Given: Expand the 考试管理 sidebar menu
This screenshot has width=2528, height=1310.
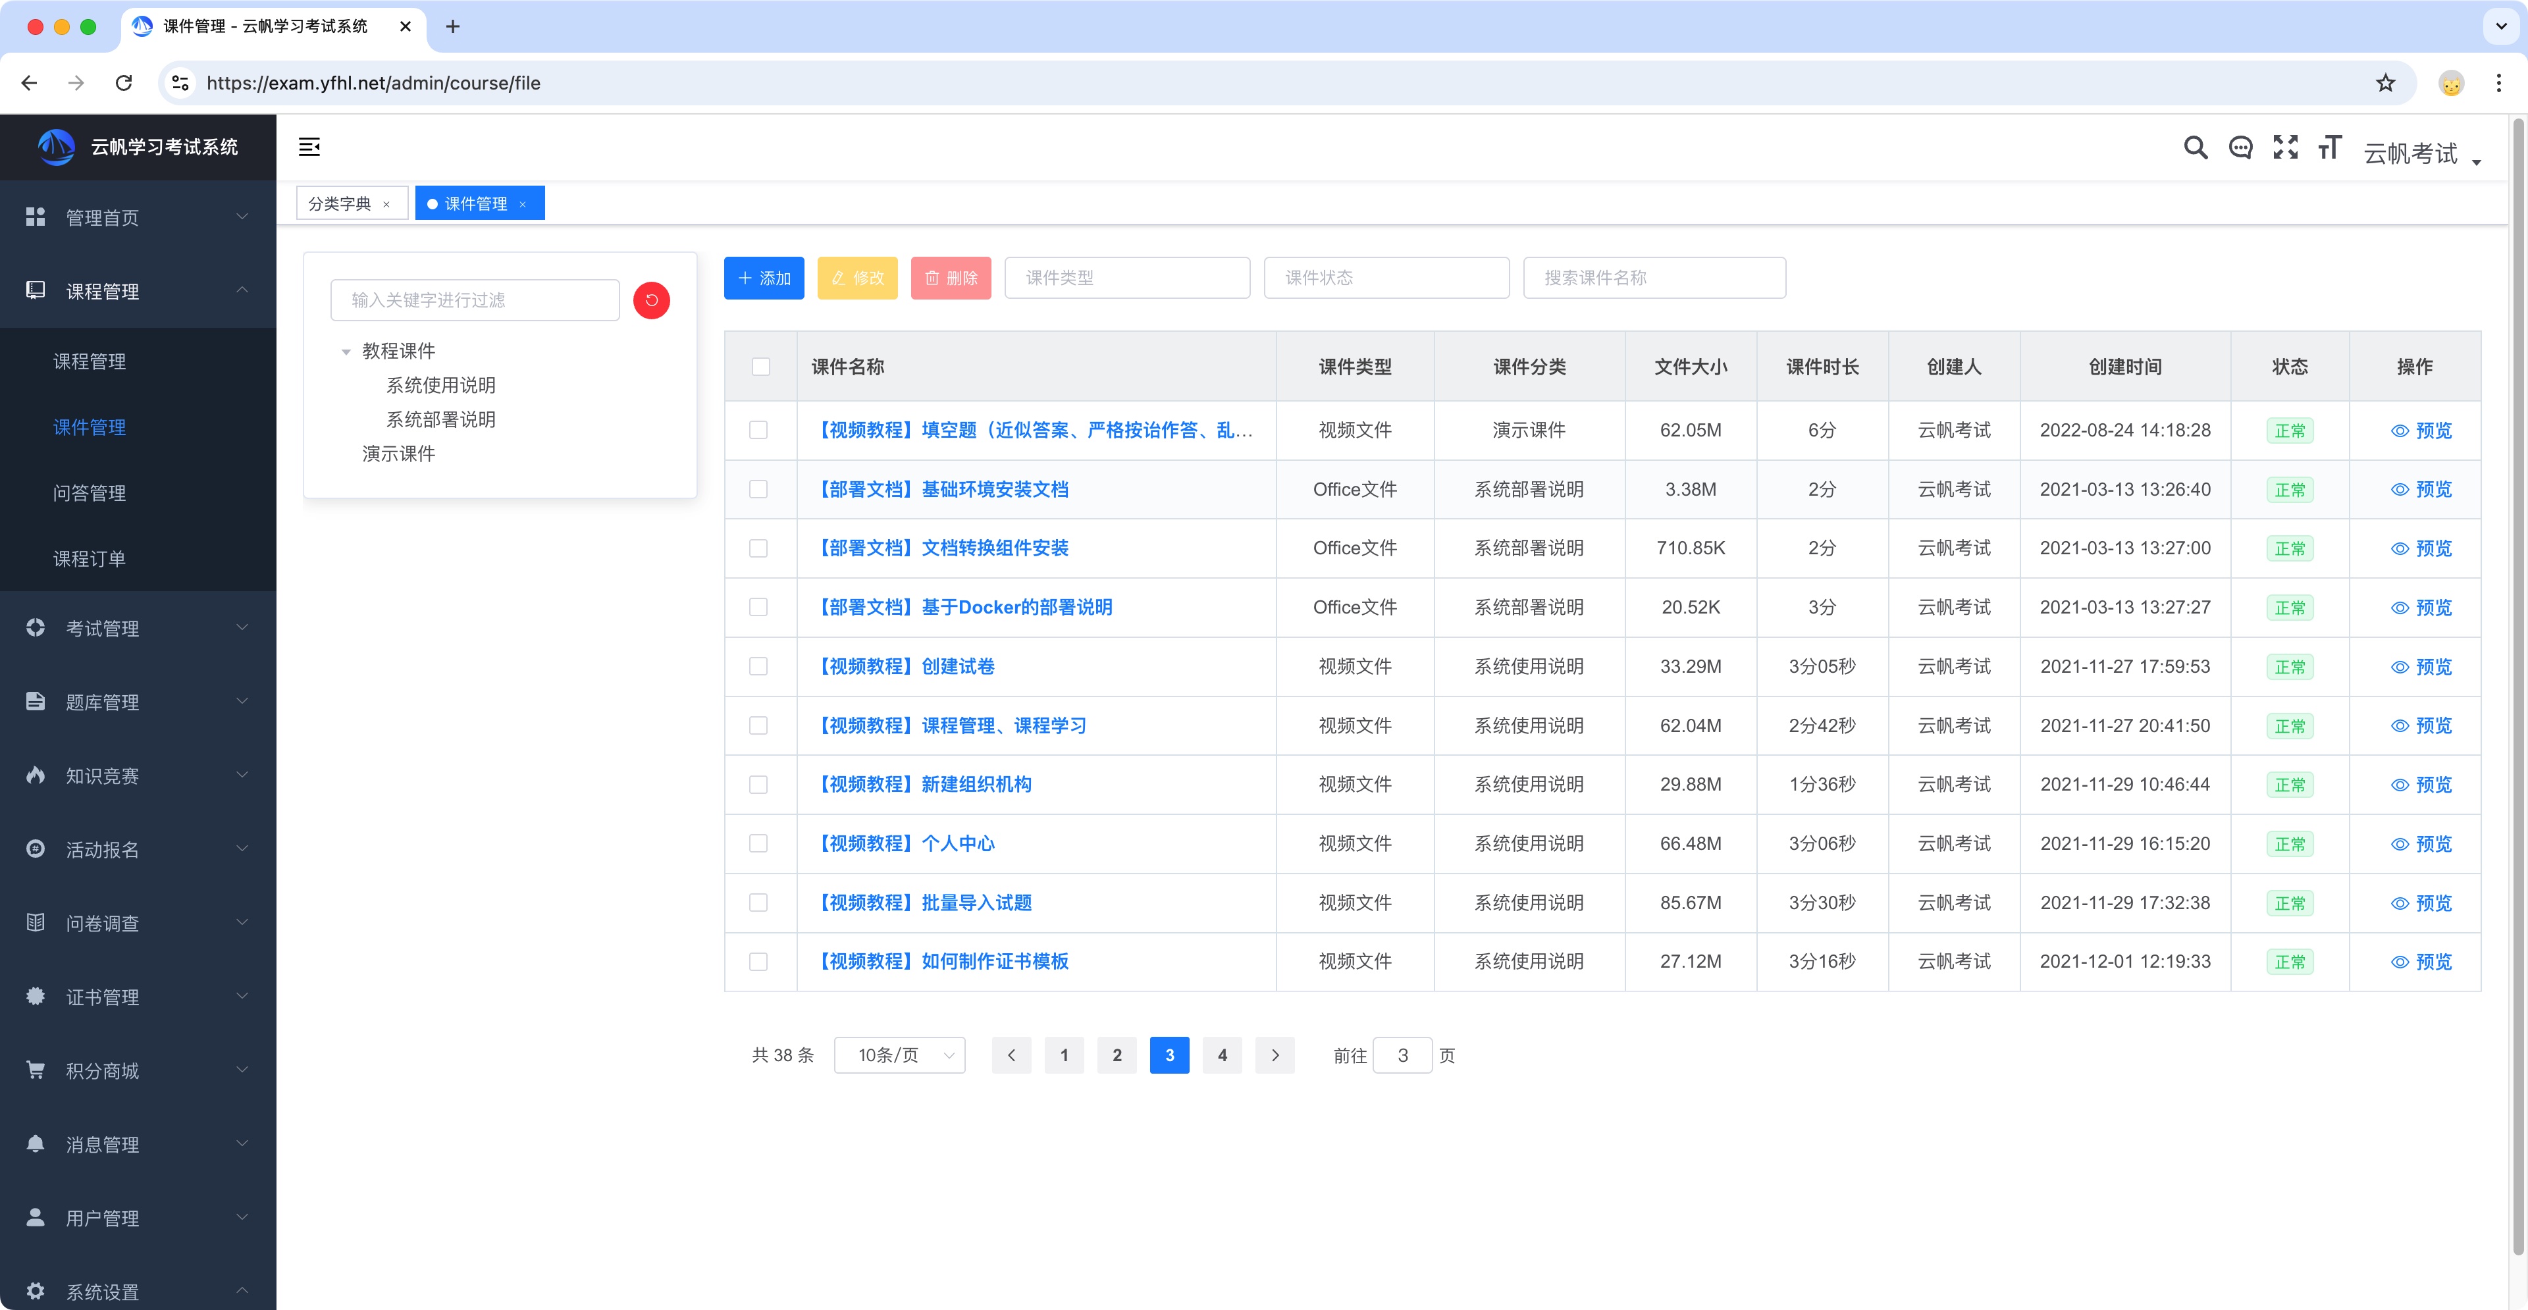Looking at the screenshot, I should click(x=138, y=628).
